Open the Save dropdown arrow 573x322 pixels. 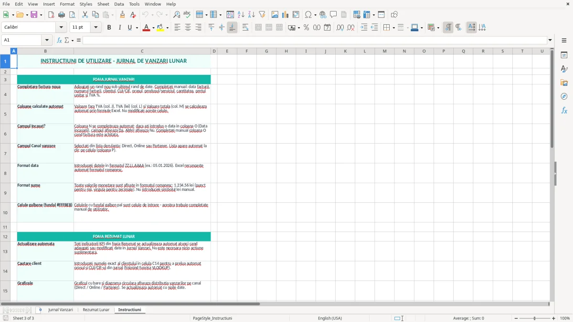(41, 15)
